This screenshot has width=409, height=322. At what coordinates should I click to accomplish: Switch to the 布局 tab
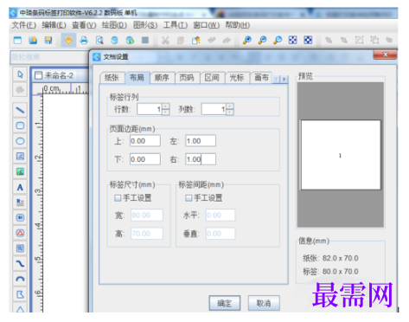(x=137, y=78)
